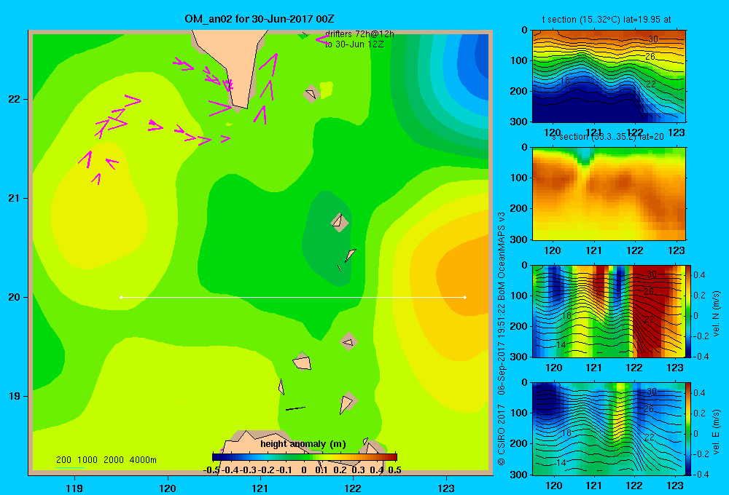Click the 14 contour label in vel. E panel
Image resolution: width=729 pixels, height=495 pixels.
(x=561, y=463)
